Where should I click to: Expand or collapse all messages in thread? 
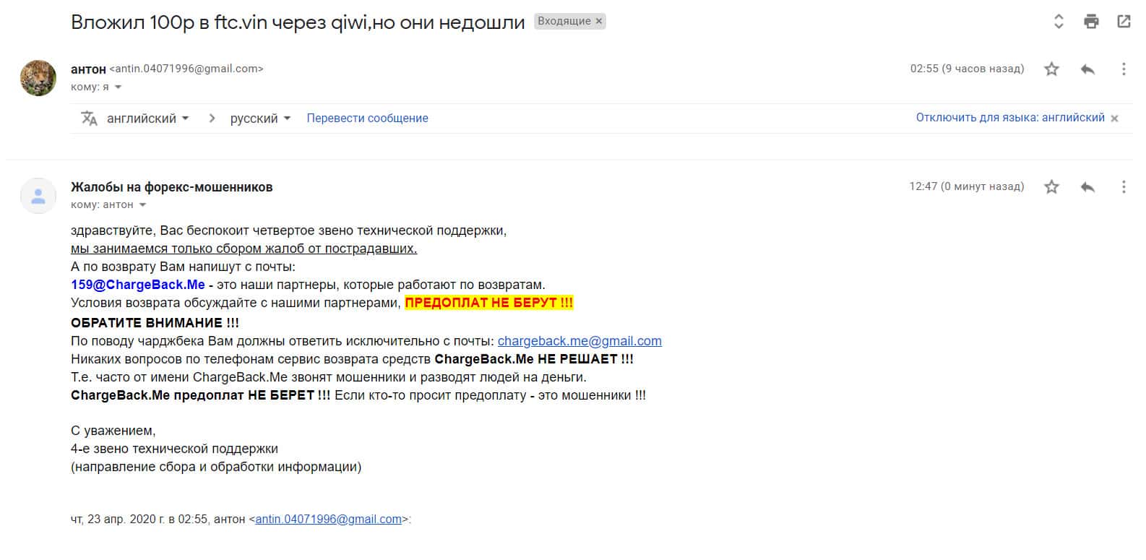tap(1059, 22)
